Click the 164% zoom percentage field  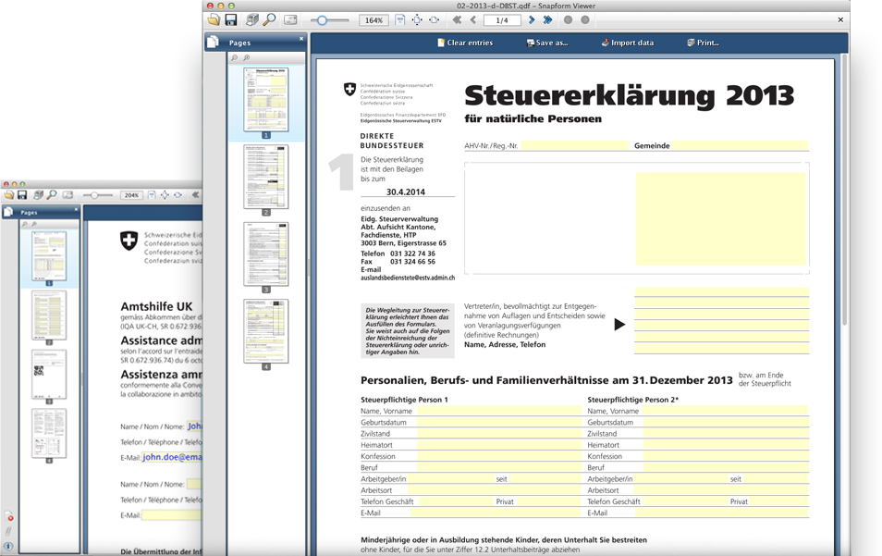pos(374,19)
